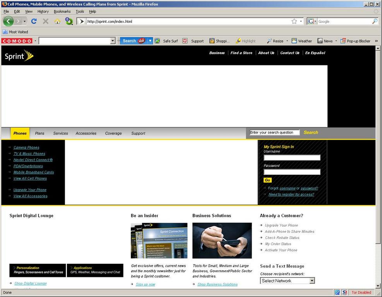Screen dimensions: 382x297
Task: Click the Firefox back arrow button
Action: [9, 21]
